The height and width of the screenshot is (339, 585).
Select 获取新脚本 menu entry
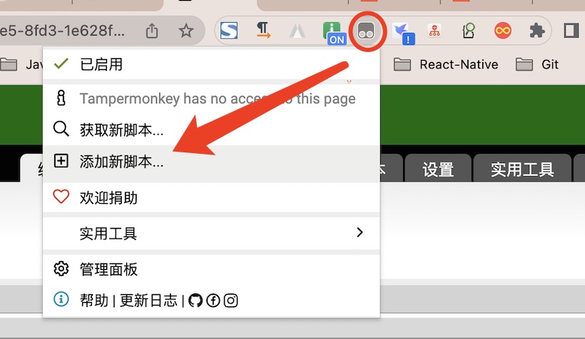[x=211, y=130]
